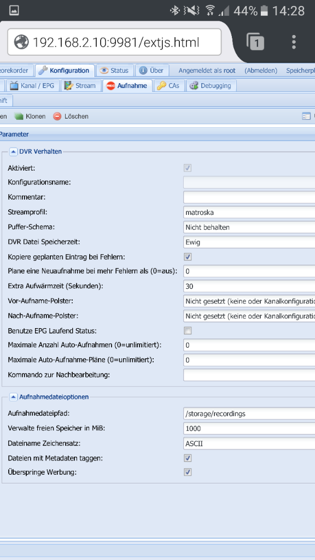Click the globe icon in address bar

coord(21,42)
